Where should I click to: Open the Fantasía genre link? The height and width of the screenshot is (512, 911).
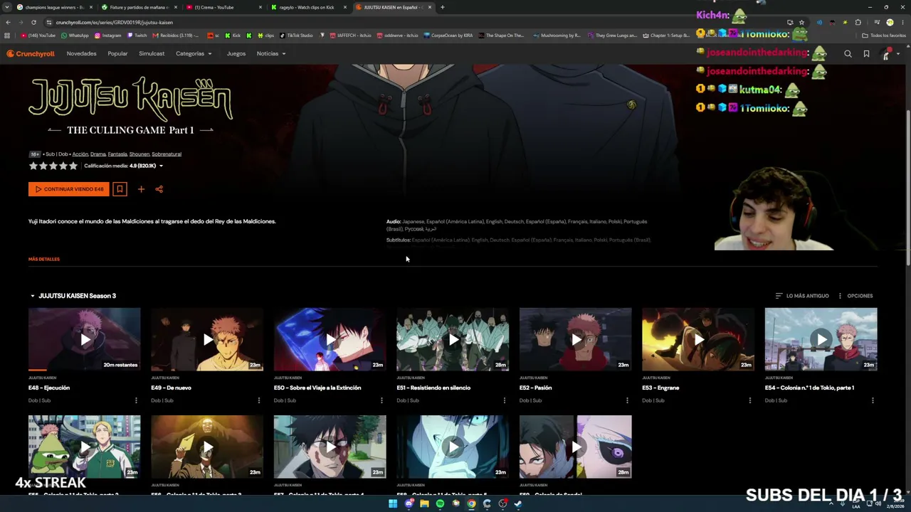117,154
